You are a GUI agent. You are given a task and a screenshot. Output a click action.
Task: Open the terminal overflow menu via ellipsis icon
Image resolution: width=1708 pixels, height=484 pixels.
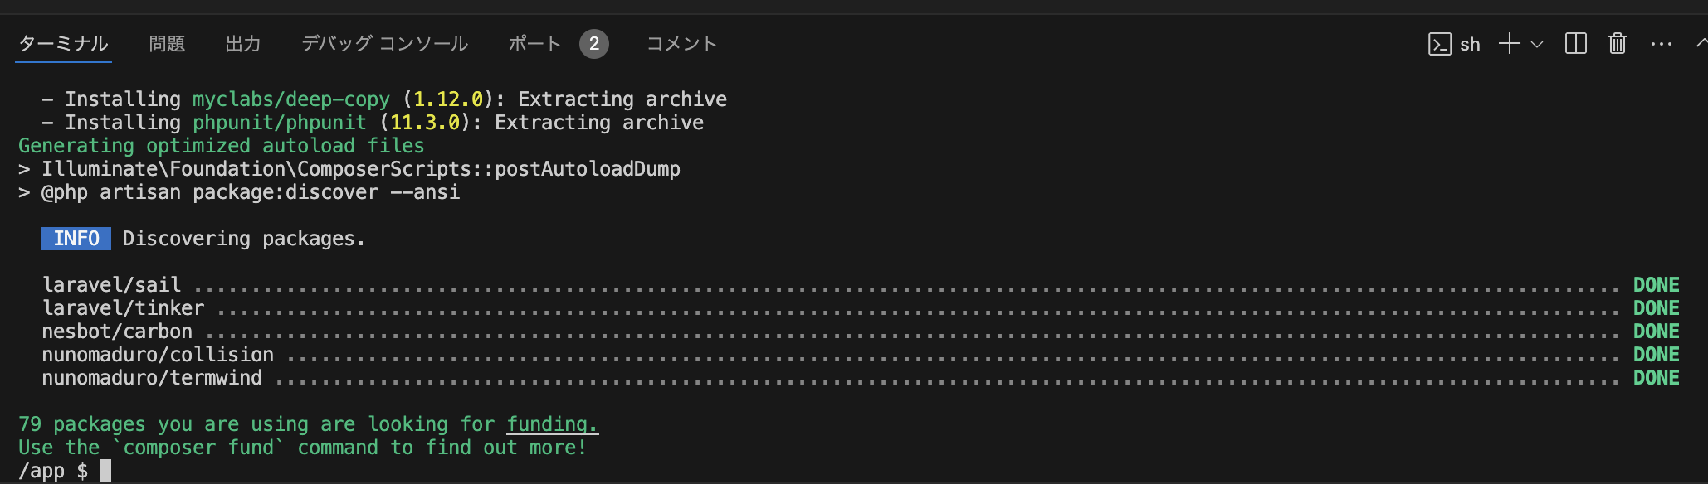tap(1661, 44)
